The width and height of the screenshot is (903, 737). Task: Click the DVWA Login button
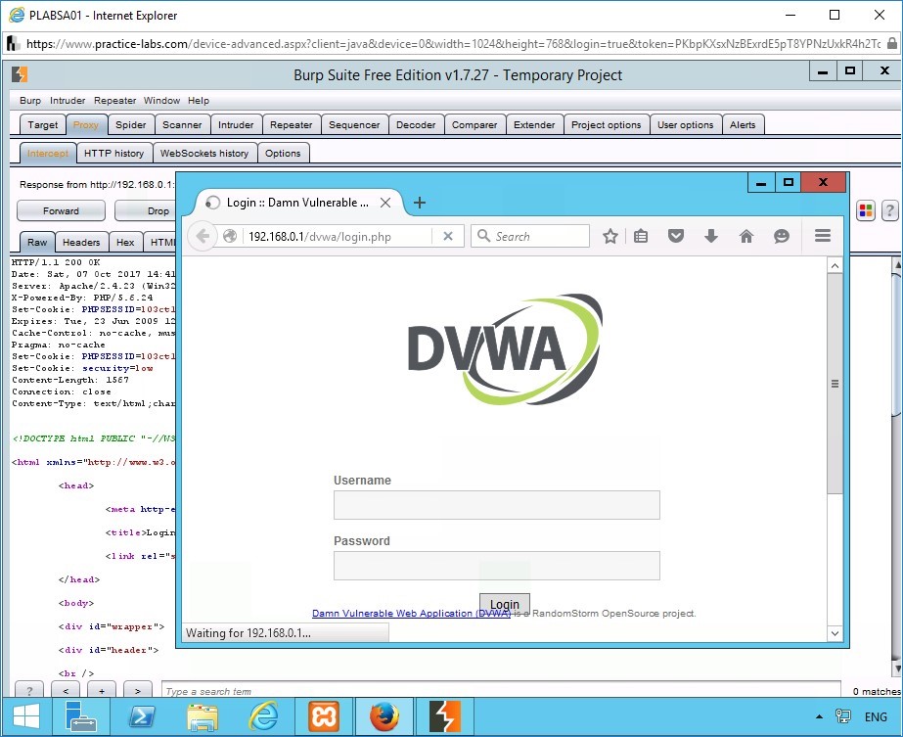pyautogui.click(x=505, y=604)
